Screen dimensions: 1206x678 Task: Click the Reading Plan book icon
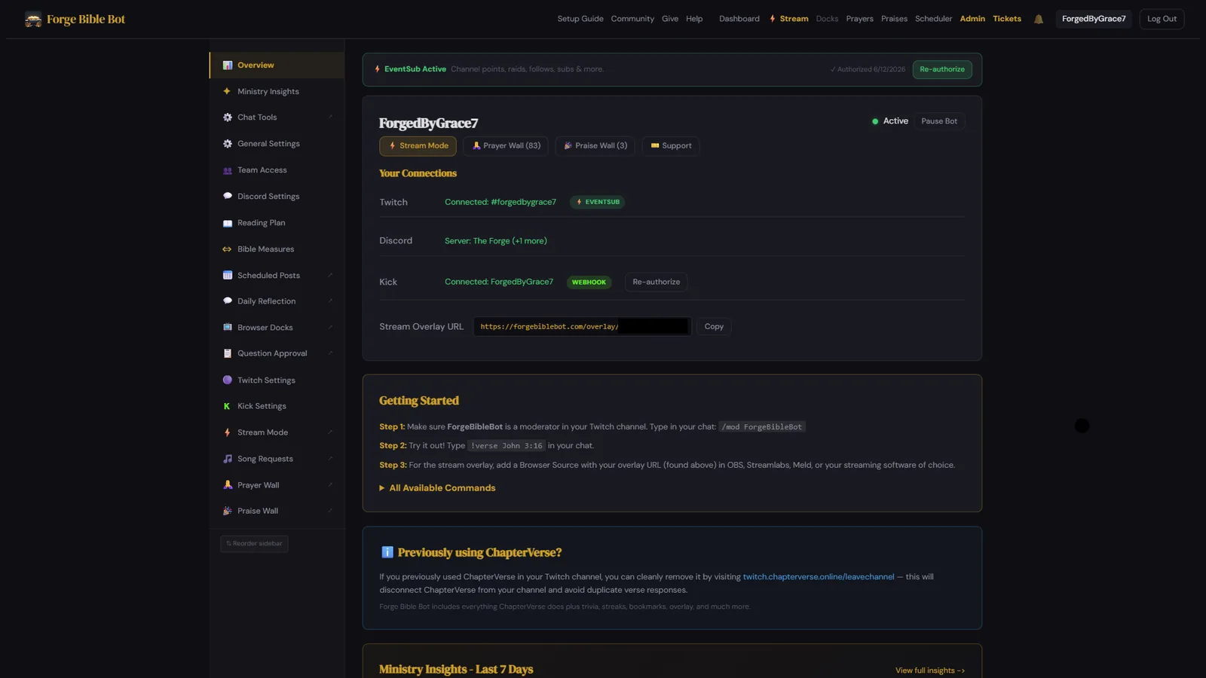(x=228, y=223)
